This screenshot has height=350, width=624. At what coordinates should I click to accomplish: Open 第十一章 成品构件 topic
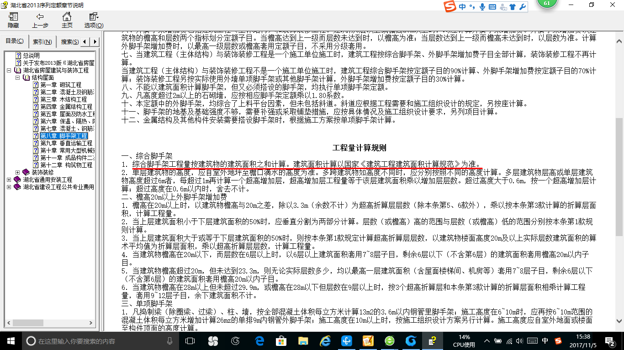coord(67,158)
